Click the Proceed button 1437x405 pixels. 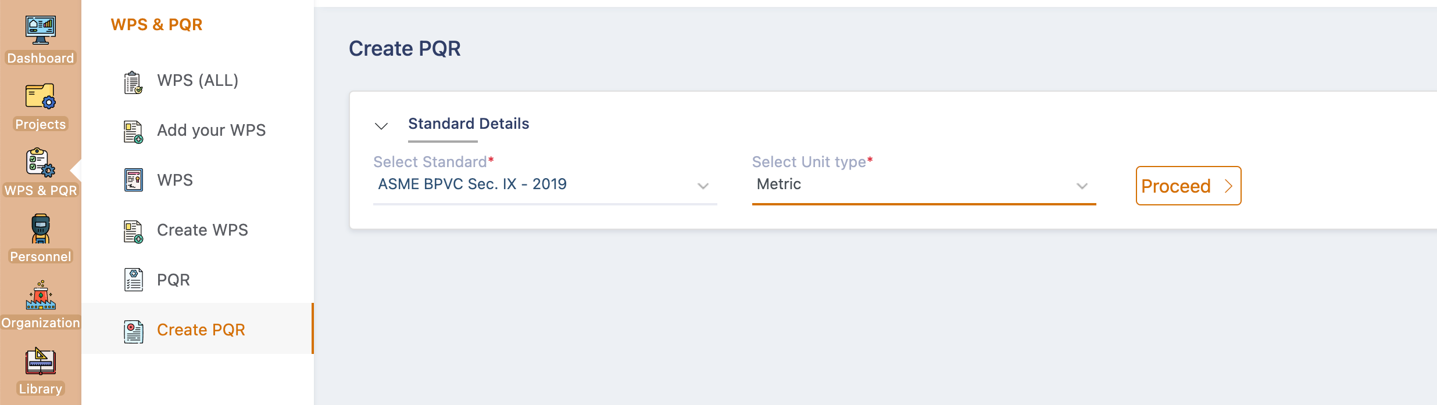click(1188, 186)
